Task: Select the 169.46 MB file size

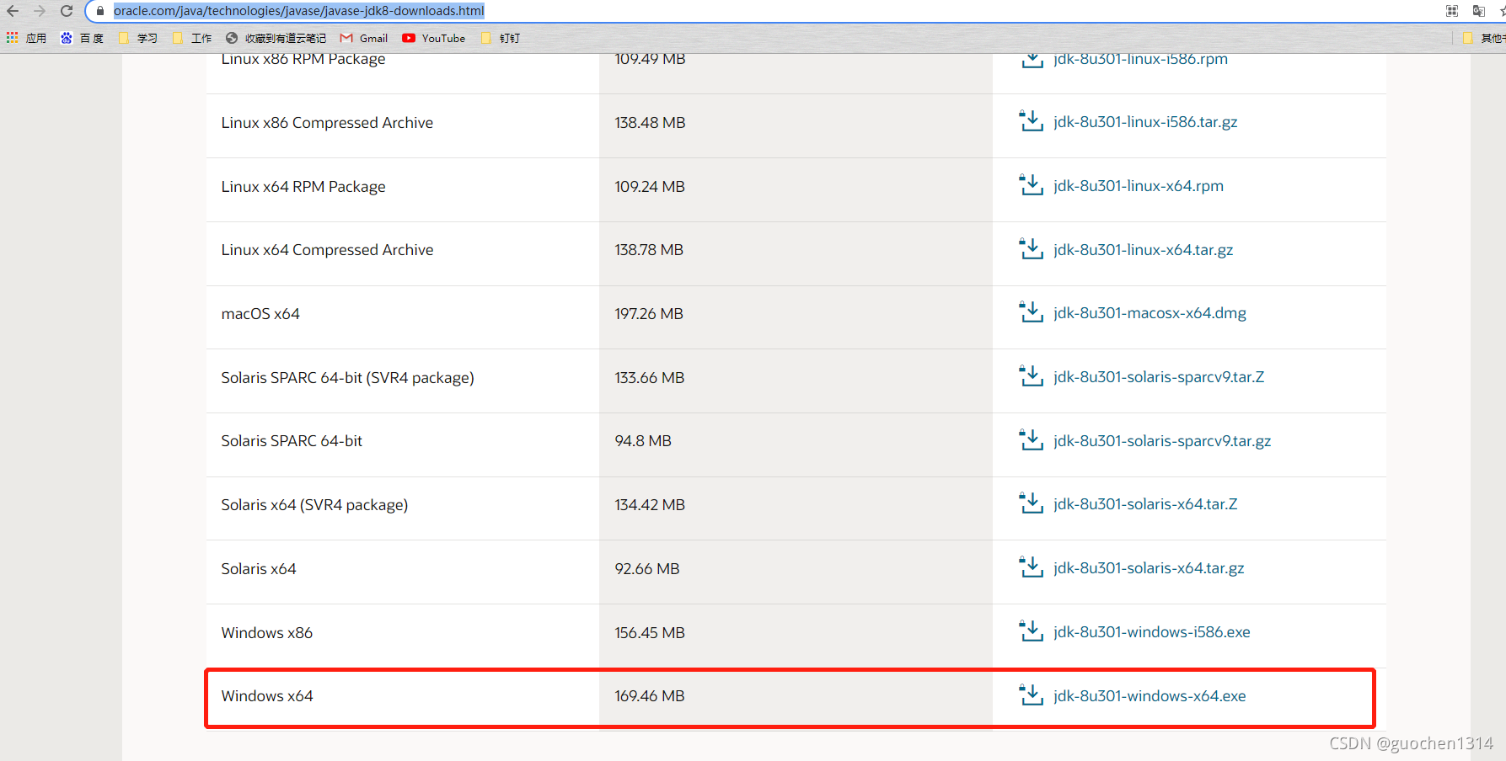Action: (650, 696)
